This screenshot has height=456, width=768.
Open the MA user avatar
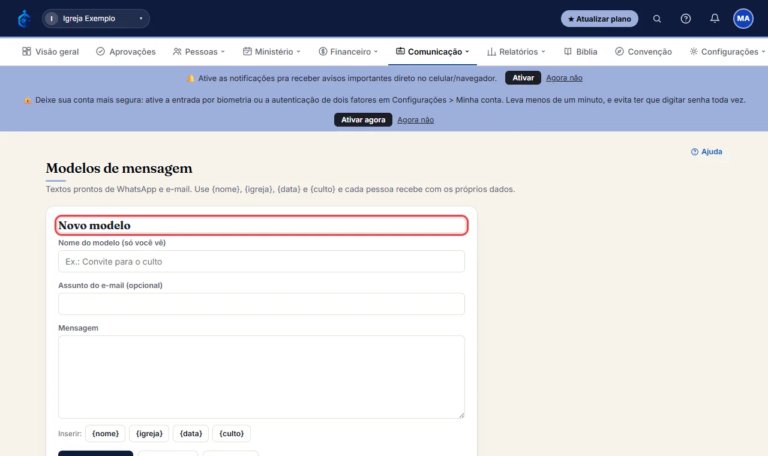click(743, 19)
